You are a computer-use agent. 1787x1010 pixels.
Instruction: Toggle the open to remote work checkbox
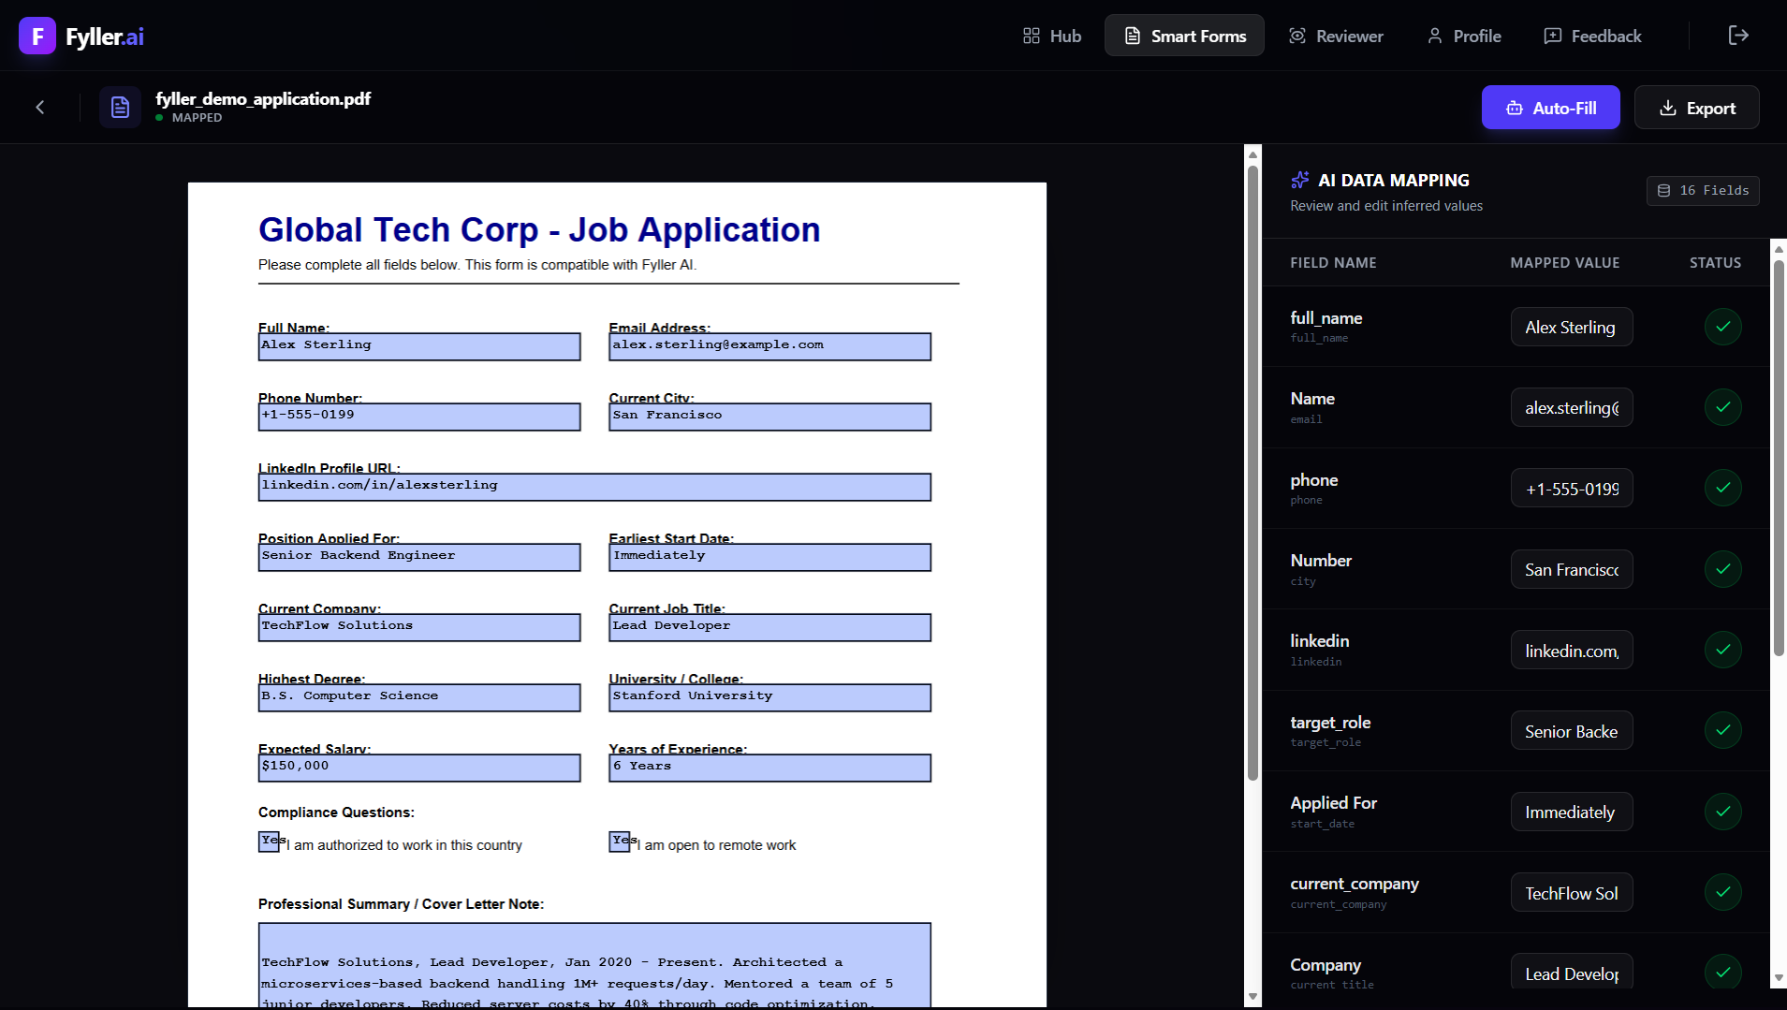620,841
